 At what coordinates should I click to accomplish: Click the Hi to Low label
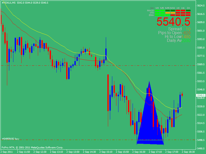[173, 37]
